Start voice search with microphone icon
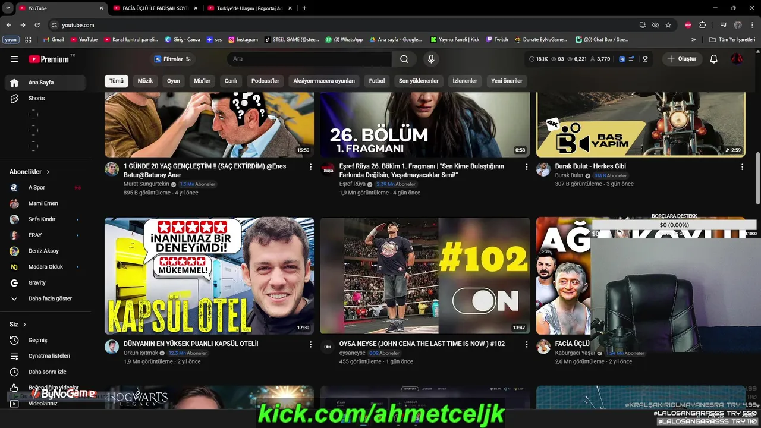 coord(431,59)
